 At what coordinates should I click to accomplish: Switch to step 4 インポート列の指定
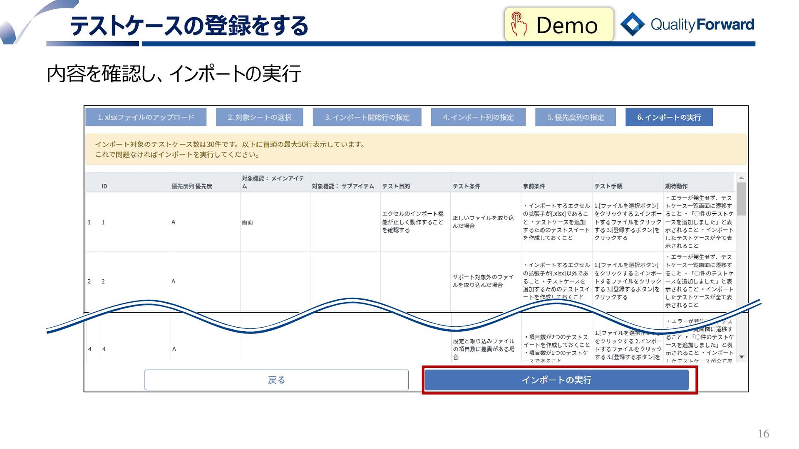point(478,117)
